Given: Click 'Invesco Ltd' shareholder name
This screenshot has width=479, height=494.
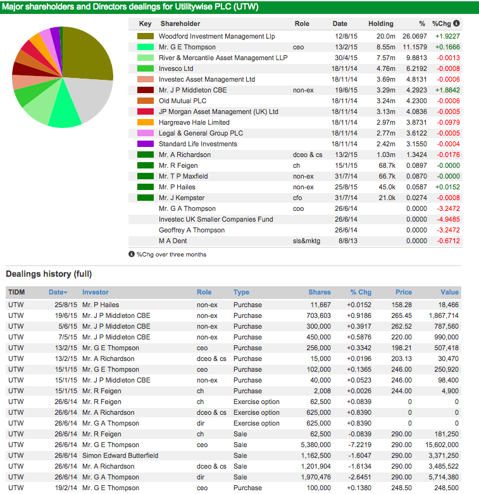Looking at the screenshot, I should pos(176,68).
